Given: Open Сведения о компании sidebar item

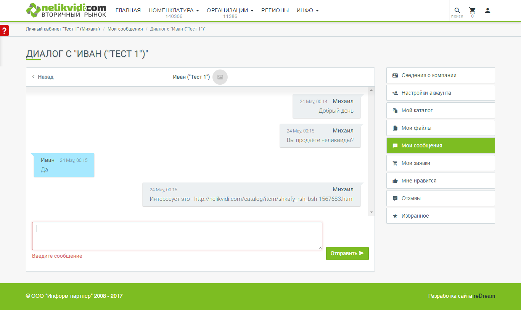Looking at the screenshot, I should click(441, 75).
